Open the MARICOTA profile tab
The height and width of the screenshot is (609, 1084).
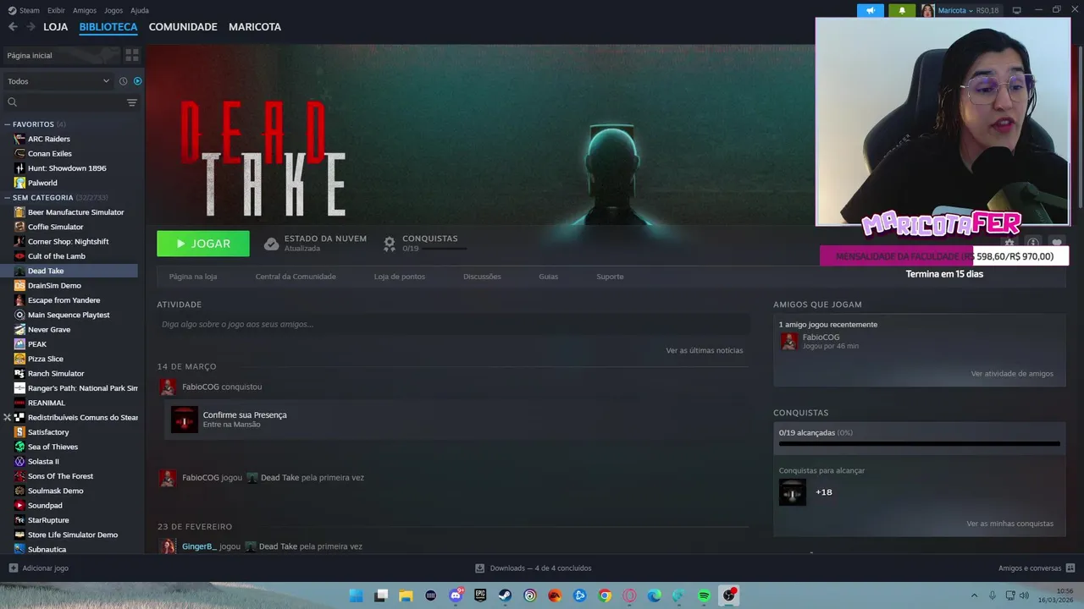255,27
